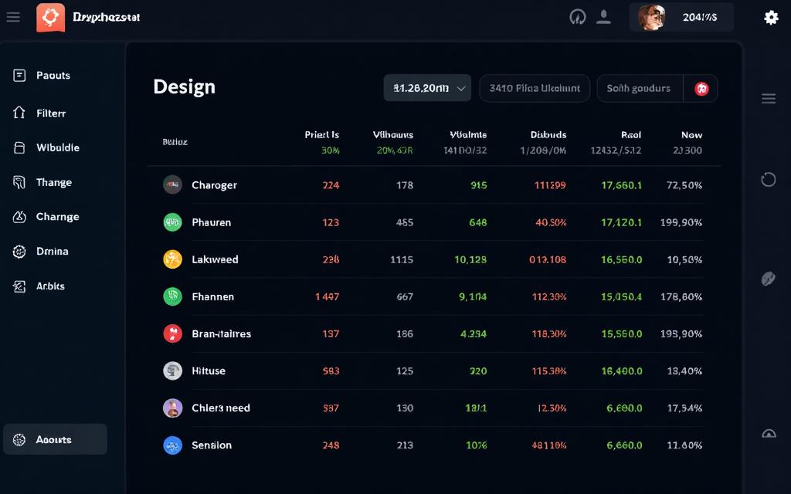Open the Soith goodurs field
The image size is (791, 494).
tap(639, 89)
